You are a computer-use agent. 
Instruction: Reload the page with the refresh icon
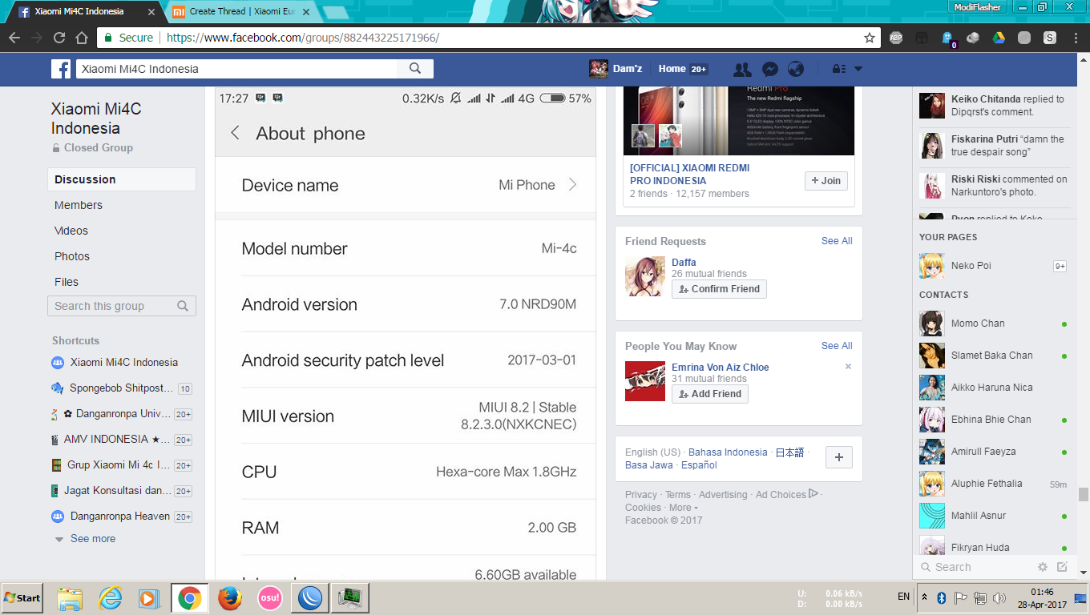(59, 38)
